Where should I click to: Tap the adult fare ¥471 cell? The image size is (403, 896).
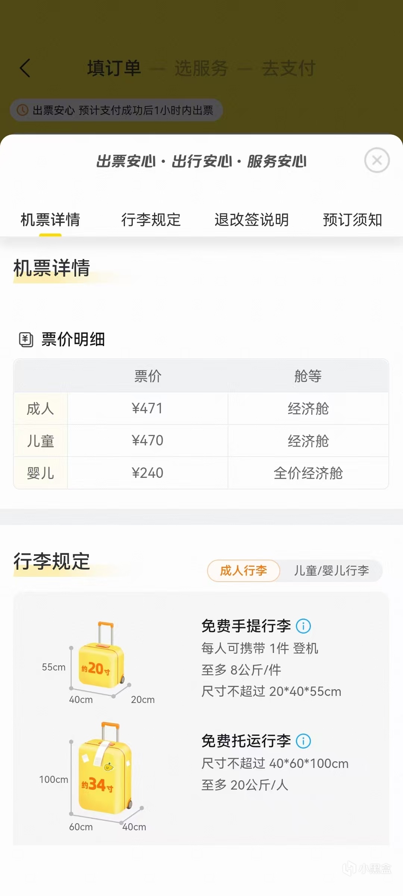tap(147, 408)
